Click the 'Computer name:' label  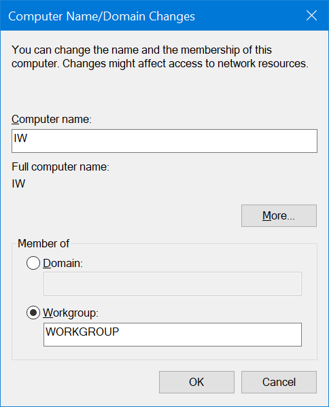pyautogui.click(x=52, y=120)
